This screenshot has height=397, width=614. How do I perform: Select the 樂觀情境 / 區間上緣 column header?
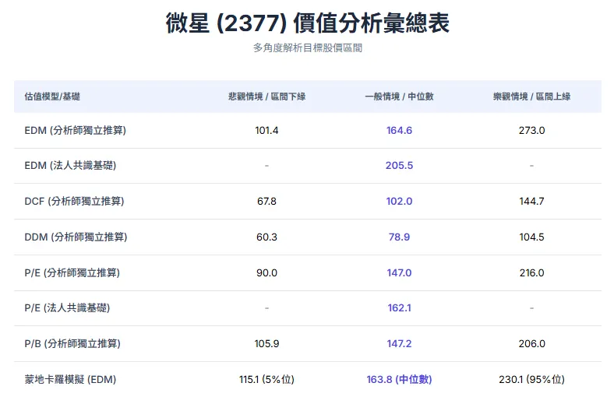pyautogui.click(x=531, y=97)
